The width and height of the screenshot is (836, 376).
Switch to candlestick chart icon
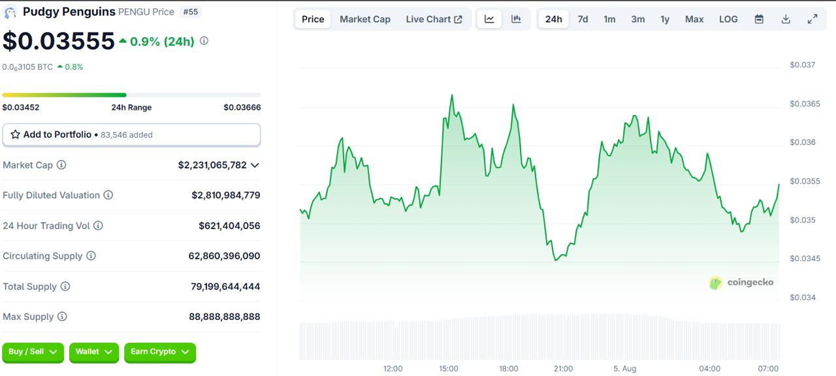coord(516,19)
